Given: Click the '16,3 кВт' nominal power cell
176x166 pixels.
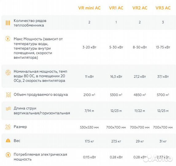Looking at the screenshot, I should click(116, 77).
